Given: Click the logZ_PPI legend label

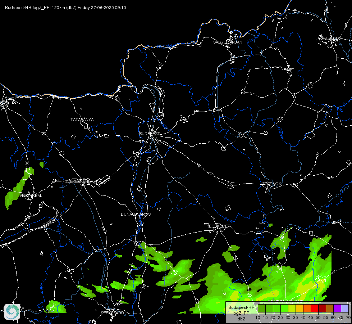Looking at the screenshot, I should coord(241,313).
